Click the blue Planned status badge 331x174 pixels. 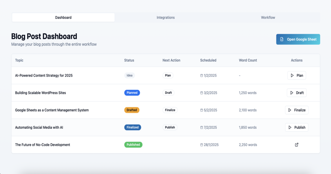(132, 93)
